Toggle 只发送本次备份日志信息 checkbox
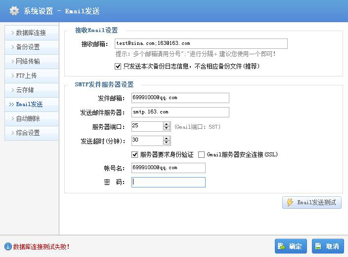Image resolution: width=348 pixels, height=257 pixels. tap(118, 66)
